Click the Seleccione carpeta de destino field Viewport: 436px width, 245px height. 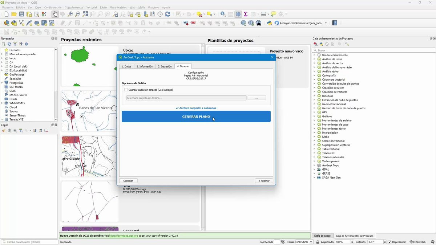point(186,98)
